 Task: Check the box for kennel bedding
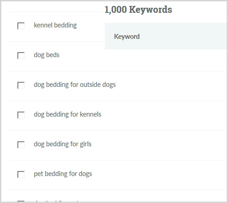pos(21,26)
